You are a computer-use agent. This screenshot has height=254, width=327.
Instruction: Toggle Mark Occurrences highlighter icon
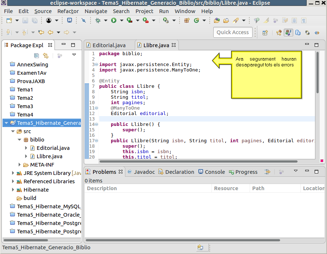click(266, 20)
